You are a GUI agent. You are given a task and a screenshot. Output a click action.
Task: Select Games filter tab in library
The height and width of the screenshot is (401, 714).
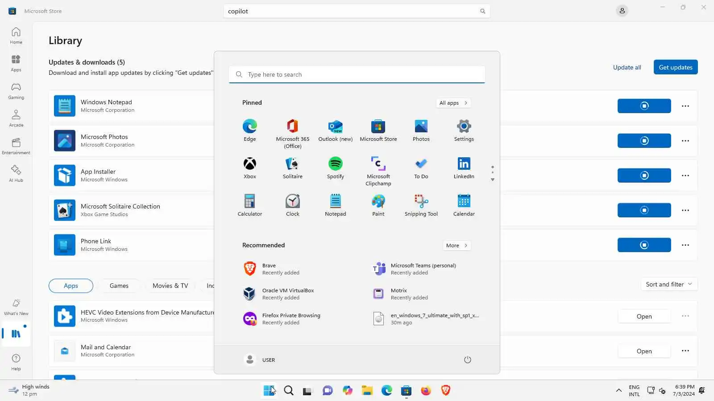pos(119,286)
